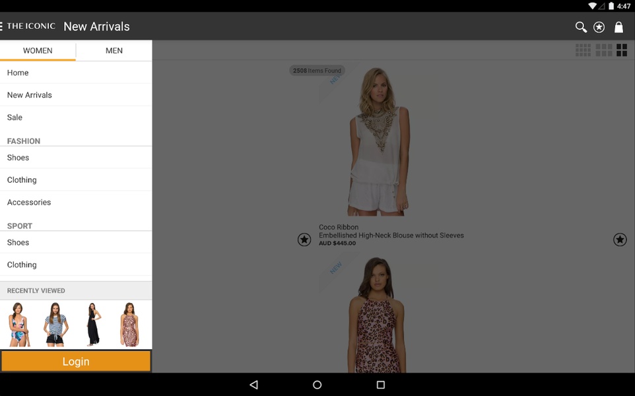Open Accessories menu item
This screenshot has width=635, height=396.
pos(76,202)
